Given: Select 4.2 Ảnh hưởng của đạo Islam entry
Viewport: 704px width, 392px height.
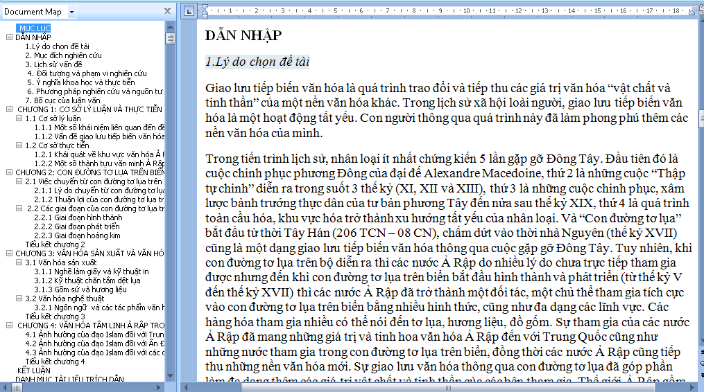Looking at the screenshot, I should coord(95,343).
